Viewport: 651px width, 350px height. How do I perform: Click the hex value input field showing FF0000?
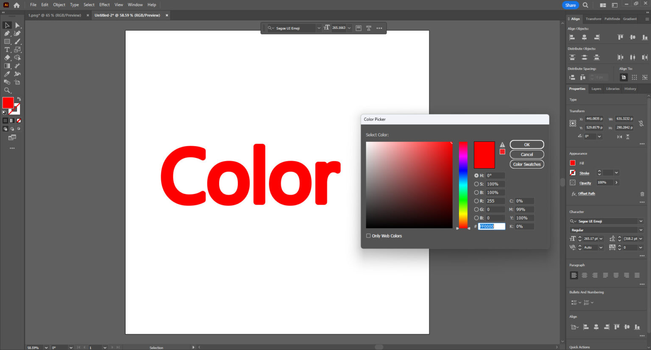point(491,226)
